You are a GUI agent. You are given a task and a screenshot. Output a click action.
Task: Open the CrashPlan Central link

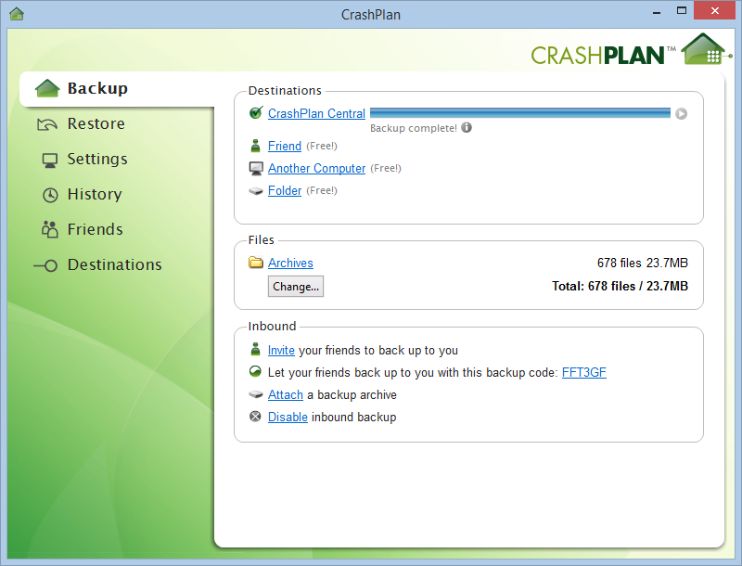316,113
